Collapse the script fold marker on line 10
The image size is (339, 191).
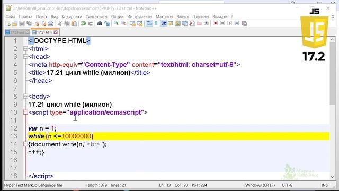[25, 112]
